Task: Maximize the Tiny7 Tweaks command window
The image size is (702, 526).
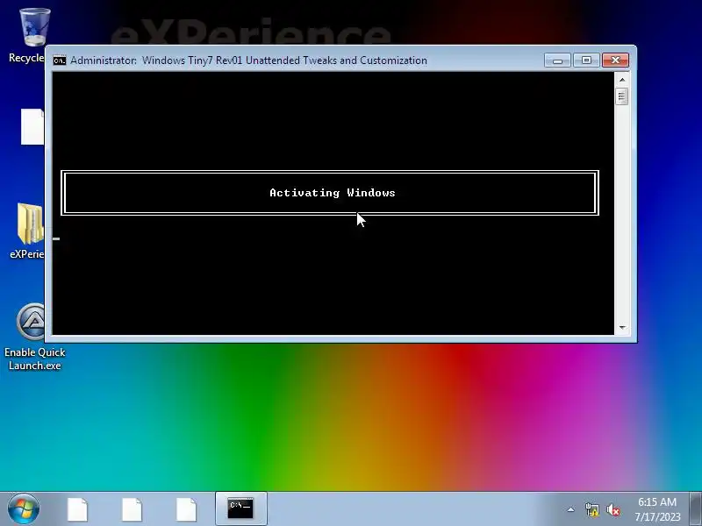Action: point(586,60)
